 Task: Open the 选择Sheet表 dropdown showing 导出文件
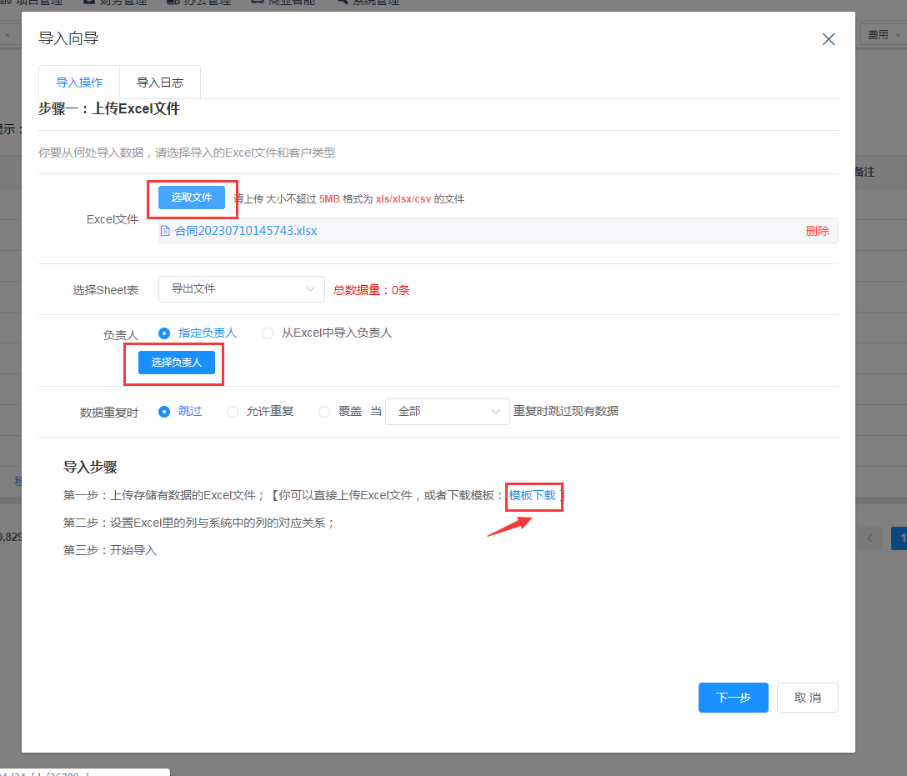(241, 289)
